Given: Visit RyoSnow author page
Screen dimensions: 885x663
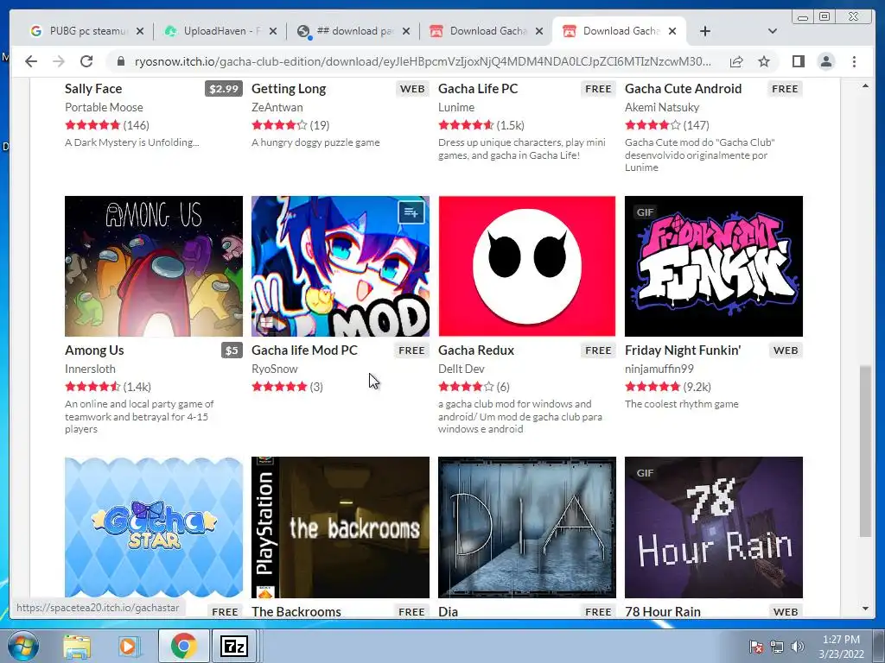Looking at the screenshot, I should point(274,369).
